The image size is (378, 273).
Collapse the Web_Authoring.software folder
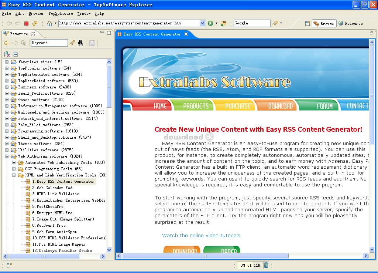[7, 156]
